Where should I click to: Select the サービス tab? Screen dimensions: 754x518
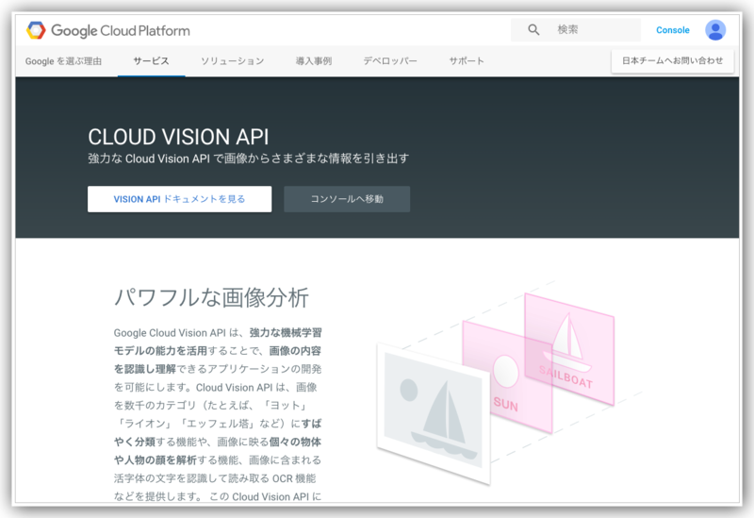[x=151, y=61]
